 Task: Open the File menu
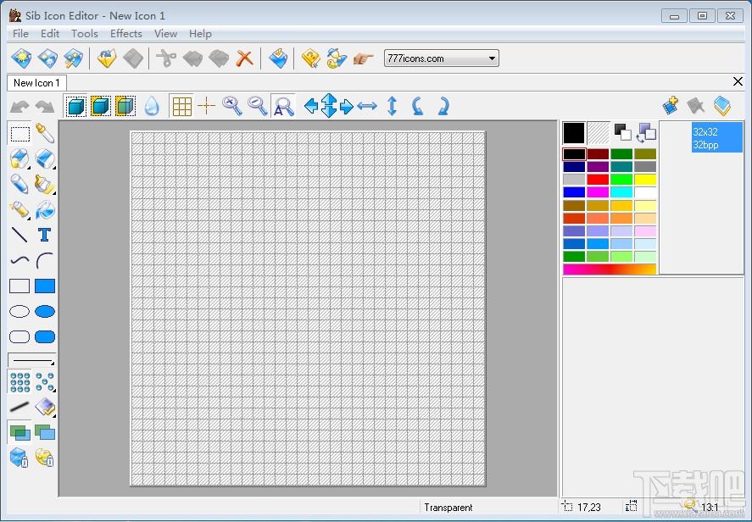(20, 34)
